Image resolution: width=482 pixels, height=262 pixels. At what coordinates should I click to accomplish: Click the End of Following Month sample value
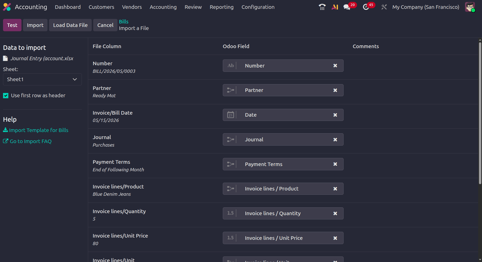[118, 170]
